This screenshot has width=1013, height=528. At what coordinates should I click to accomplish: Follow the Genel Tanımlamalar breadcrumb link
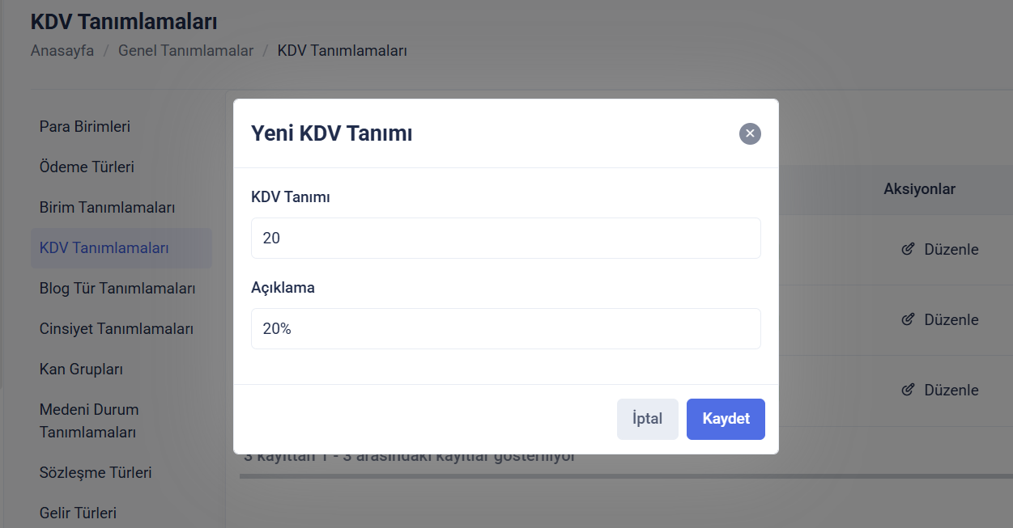185,51
